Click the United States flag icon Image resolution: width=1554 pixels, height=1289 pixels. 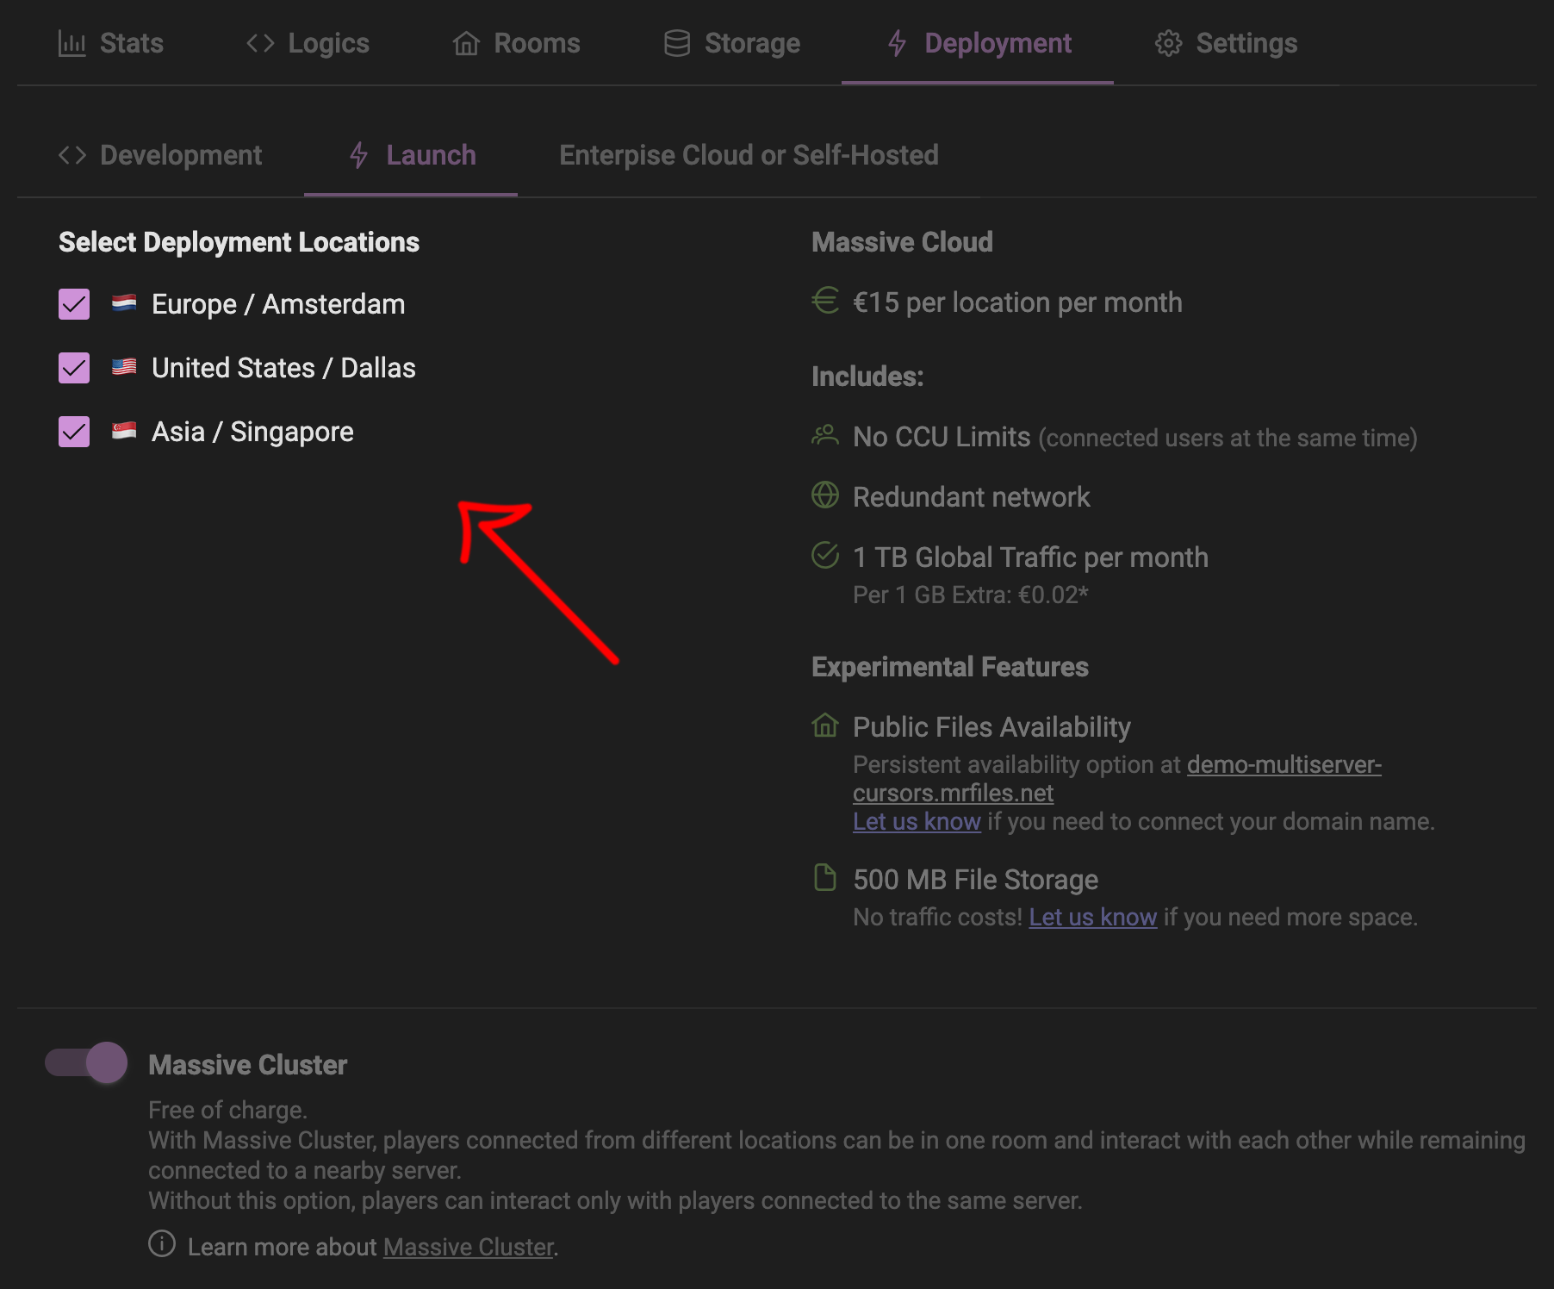tap(124, 366)
